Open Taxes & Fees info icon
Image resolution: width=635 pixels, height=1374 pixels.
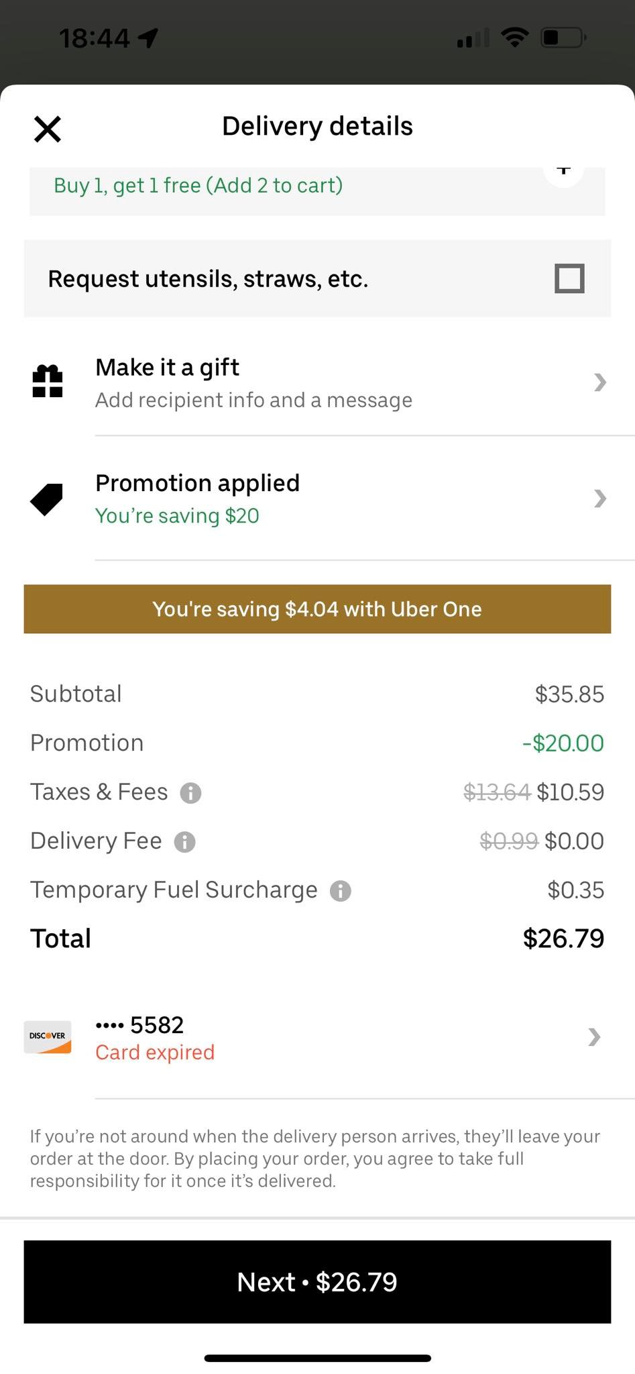point(190,793)
